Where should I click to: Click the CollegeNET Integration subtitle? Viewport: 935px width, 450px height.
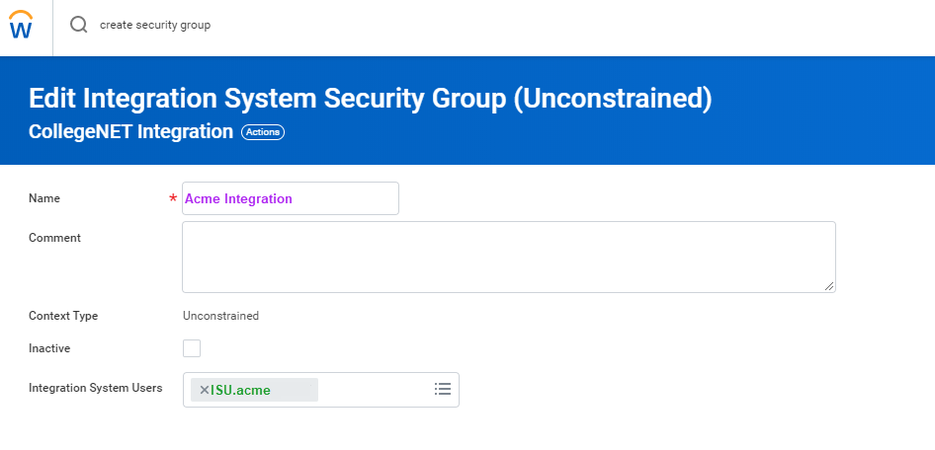(130, 131)
